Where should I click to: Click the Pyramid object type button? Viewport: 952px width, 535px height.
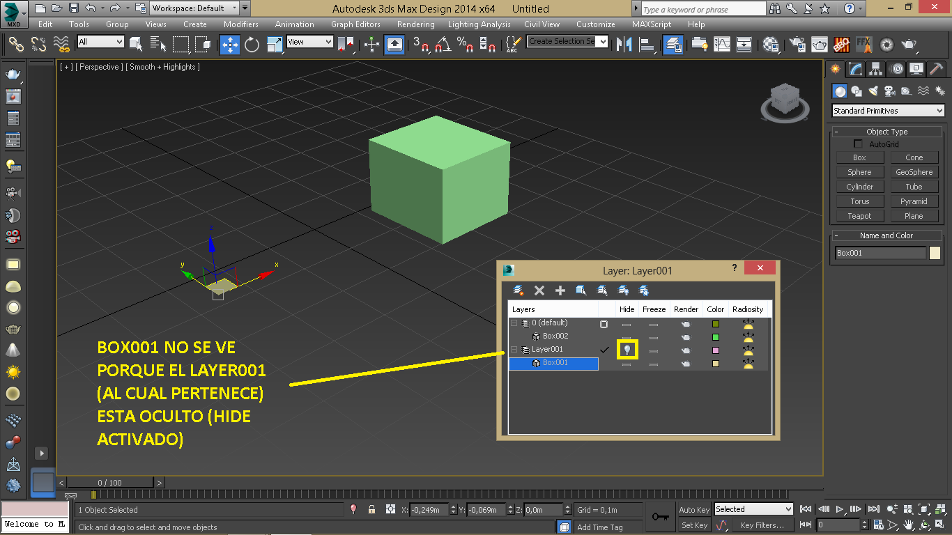[914, 201]
